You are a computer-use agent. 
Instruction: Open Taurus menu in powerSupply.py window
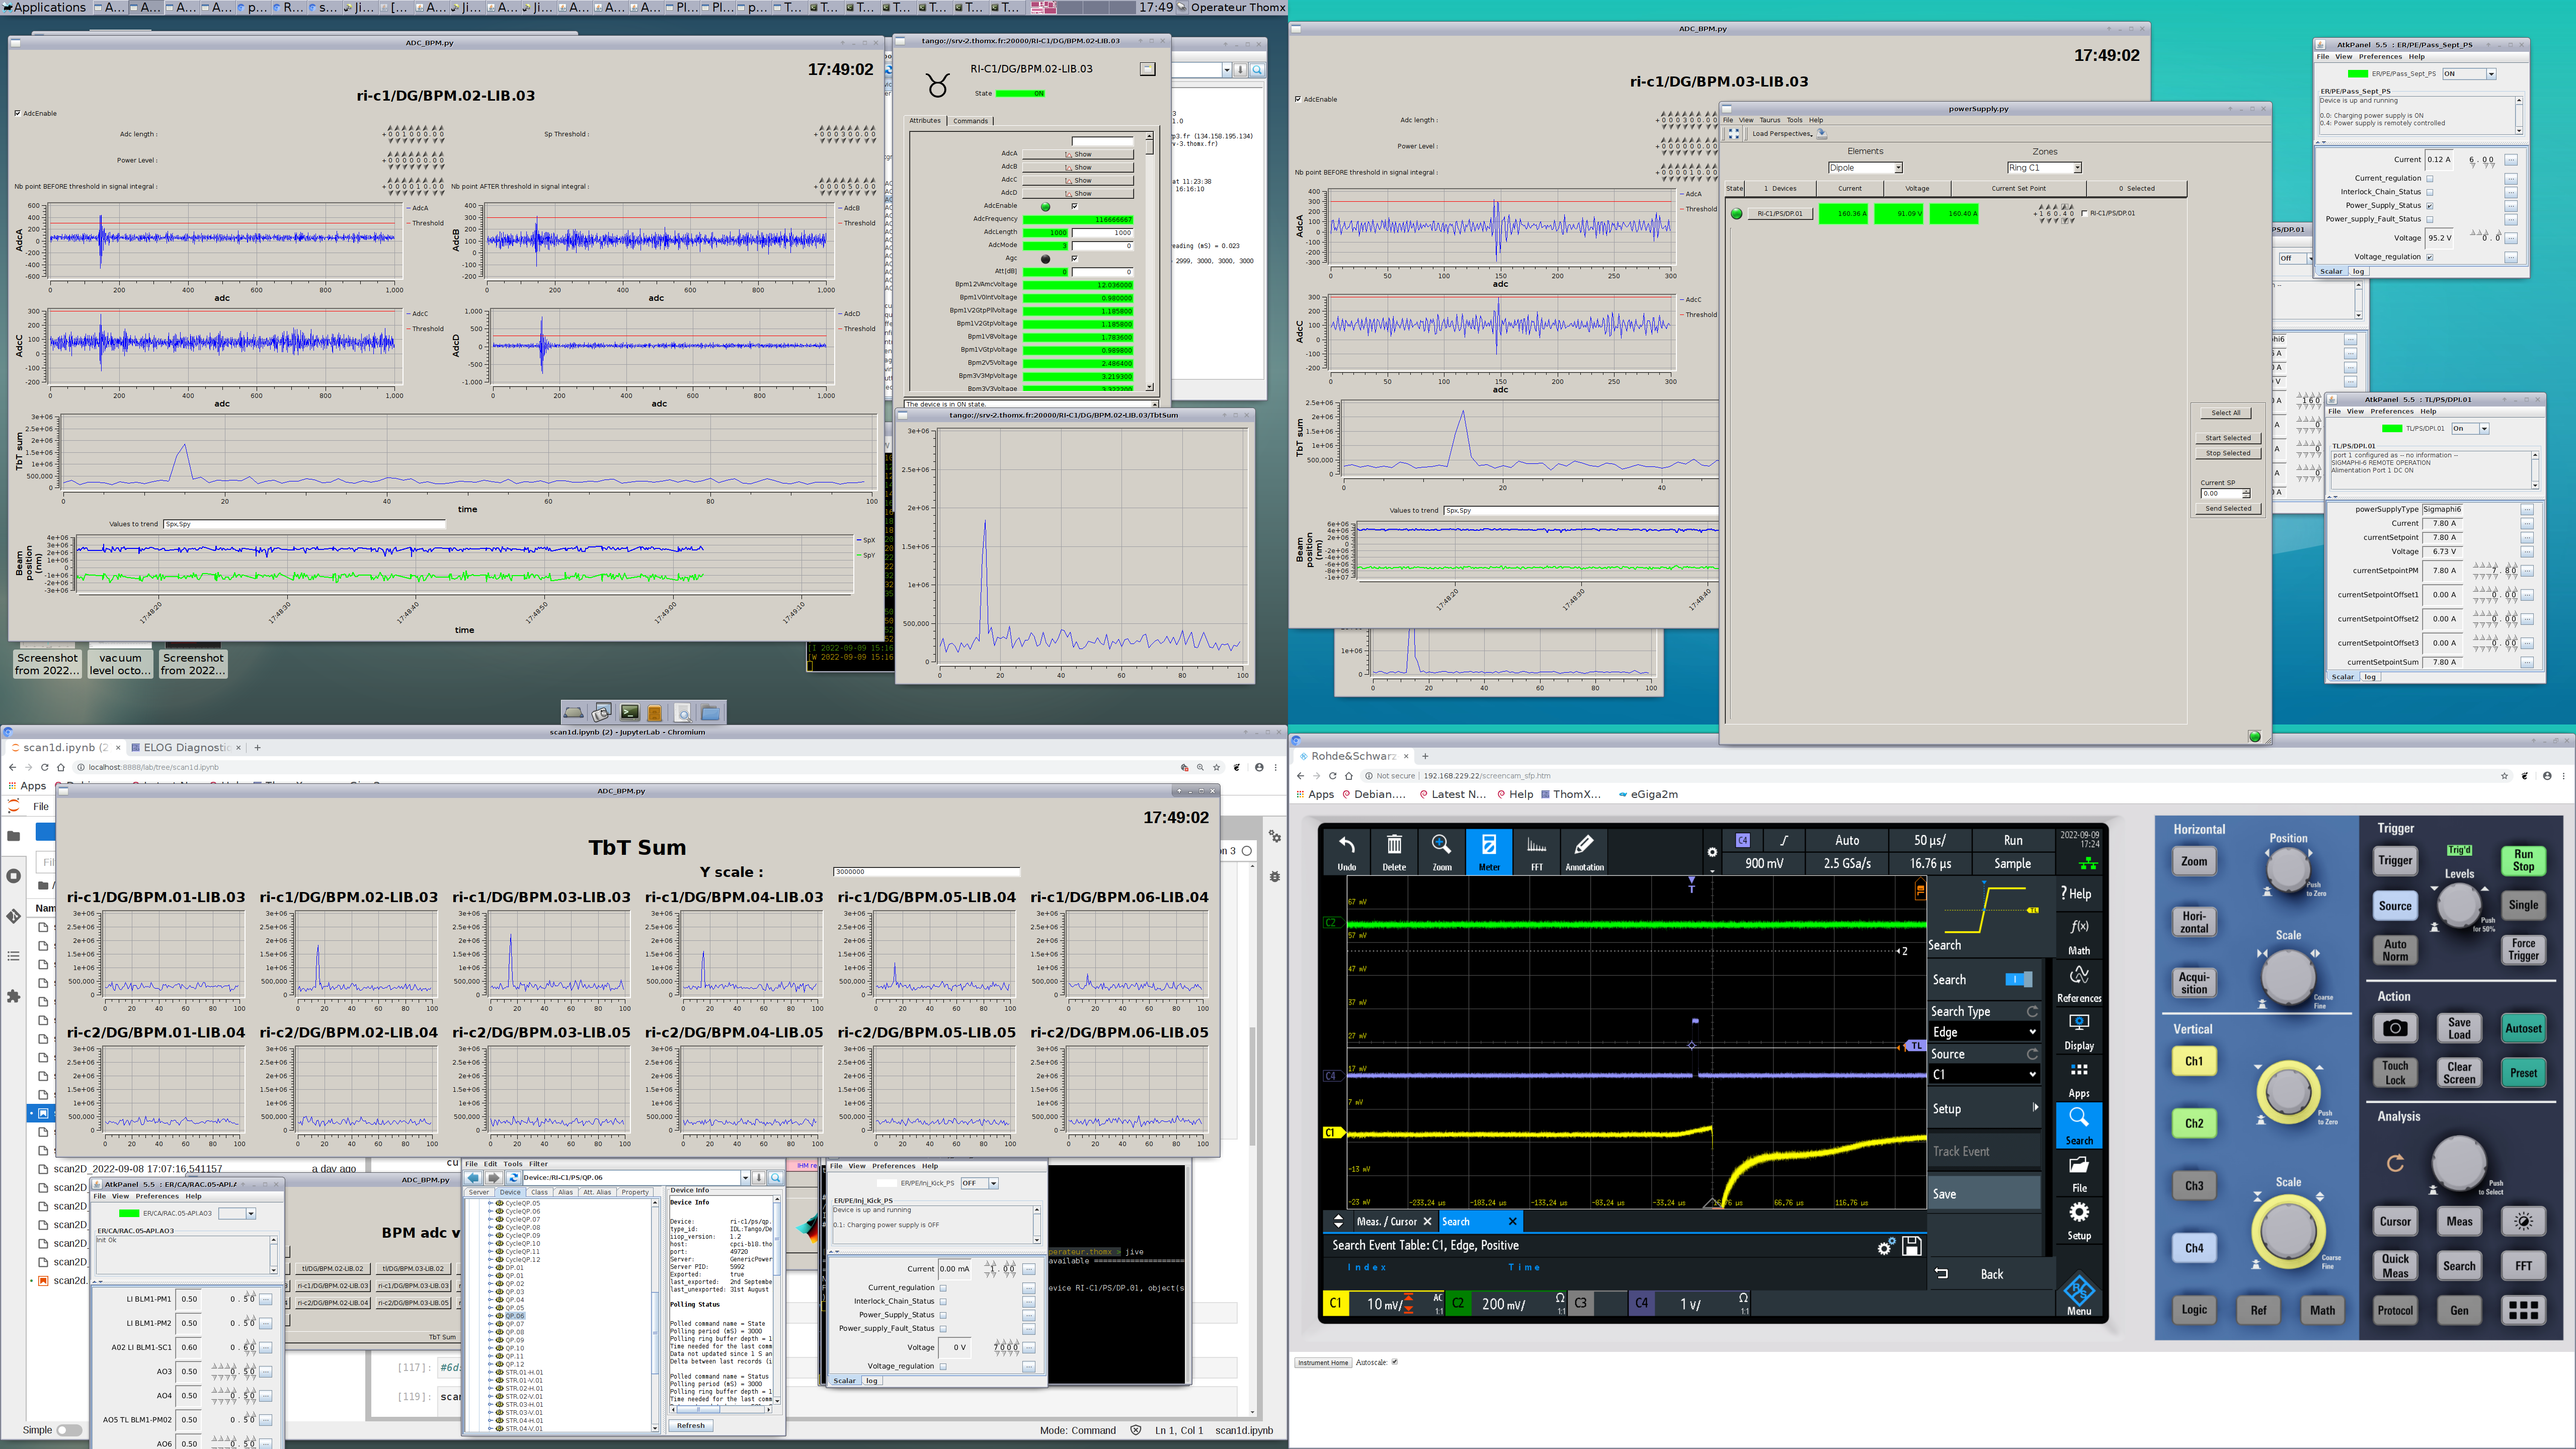tap(1769, 120)
